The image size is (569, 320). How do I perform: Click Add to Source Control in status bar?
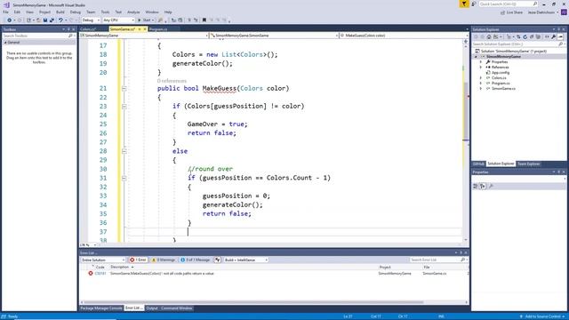pos(542,316)
